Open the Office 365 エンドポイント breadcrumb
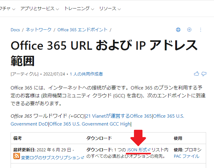This screenshot has height=168, width=214. 82,30
